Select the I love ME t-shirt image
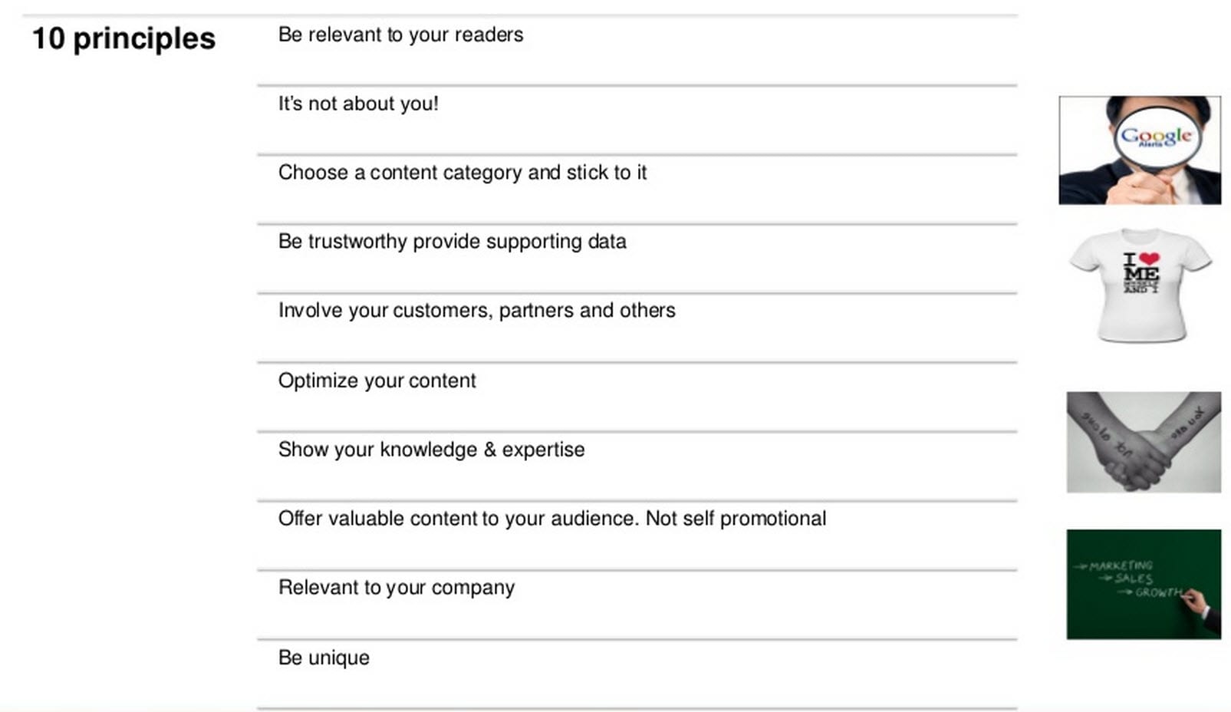 pos(1140,285)
